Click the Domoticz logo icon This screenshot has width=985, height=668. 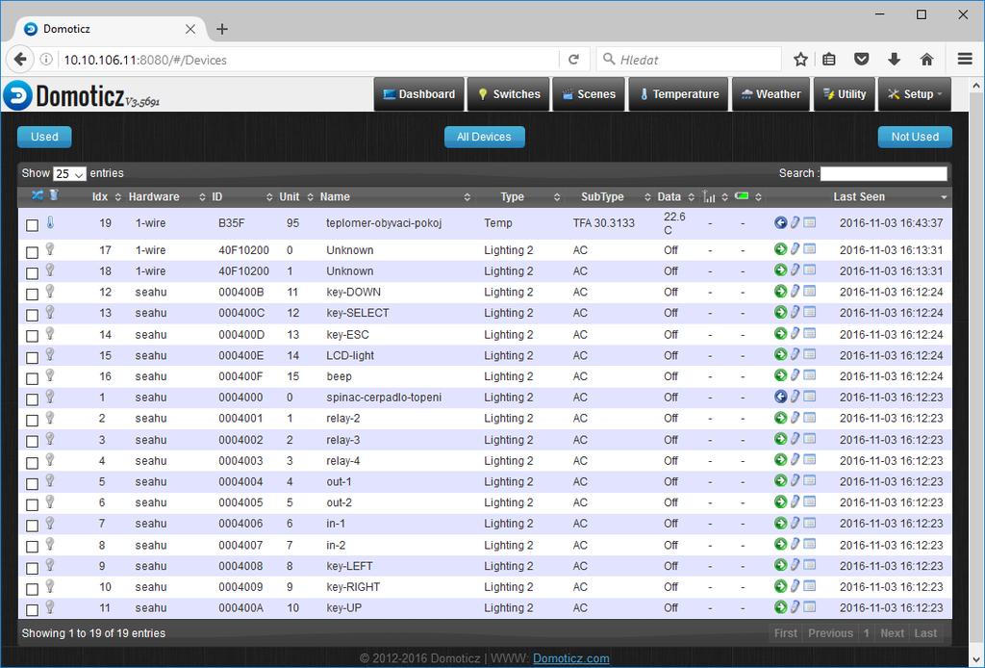(17, 95)
